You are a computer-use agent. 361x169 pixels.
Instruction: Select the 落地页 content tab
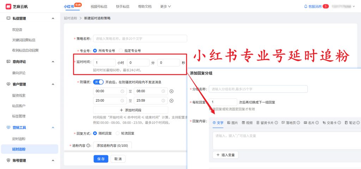291,123
